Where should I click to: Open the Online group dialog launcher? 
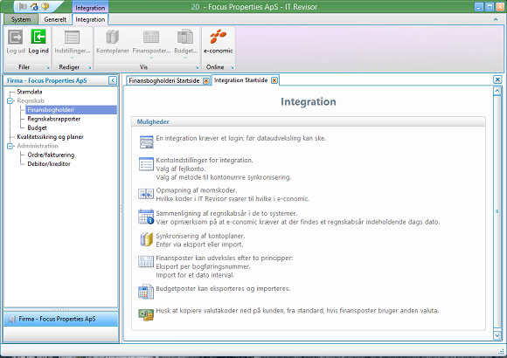coord(232,67)
